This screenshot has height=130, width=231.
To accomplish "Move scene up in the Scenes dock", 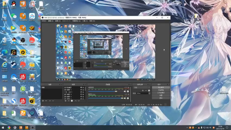I will [50, 101].
